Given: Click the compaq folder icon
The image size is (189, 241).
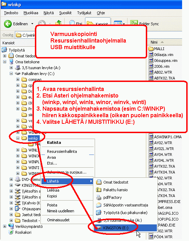Looking at the screenshot, I should [x=24, y=80].
